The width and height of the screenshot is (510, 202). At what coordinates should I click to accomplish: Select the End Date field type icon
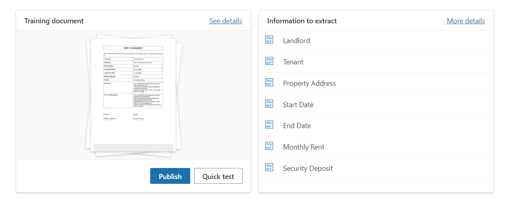269,125
